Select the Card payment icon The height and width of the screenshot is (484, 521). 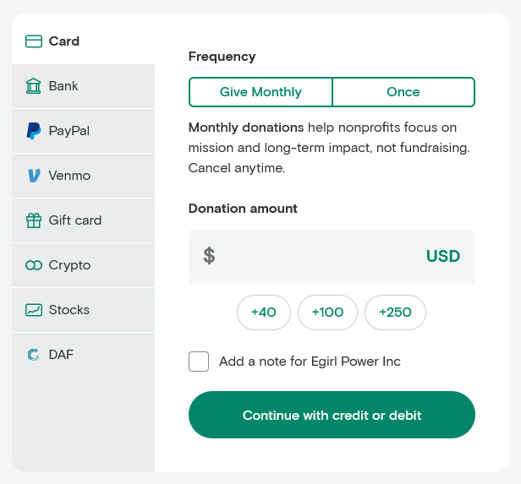click(34, 41)
